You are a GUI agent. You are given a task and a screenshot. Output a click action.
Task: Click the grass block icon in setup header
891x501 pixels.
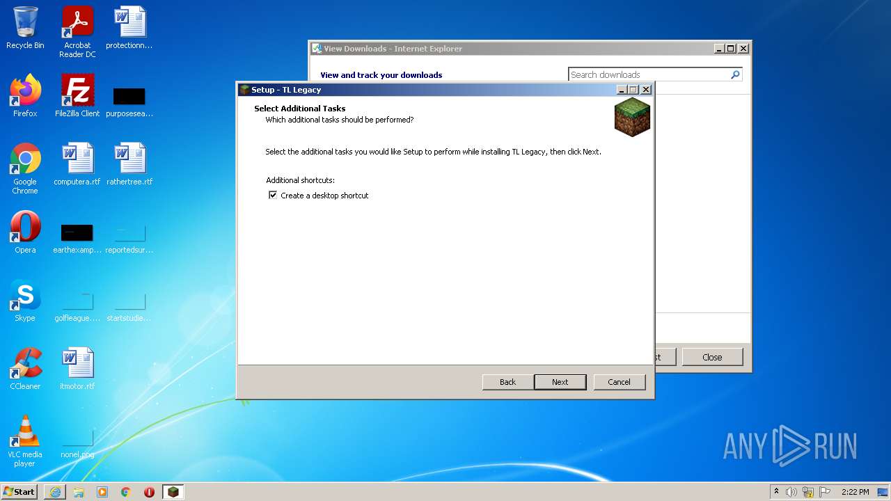pyautogui.click(x=632, y=117)
